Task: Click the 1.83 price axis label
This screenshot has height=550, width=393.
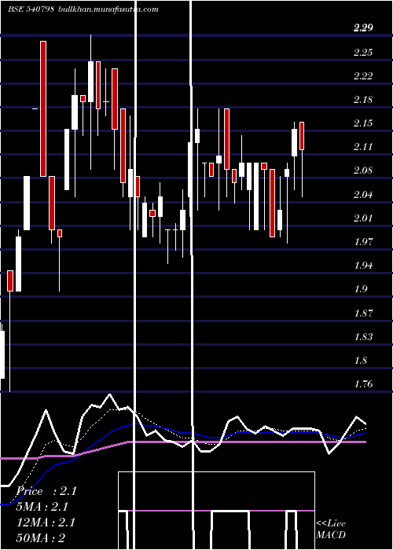Action: point(363,336)
